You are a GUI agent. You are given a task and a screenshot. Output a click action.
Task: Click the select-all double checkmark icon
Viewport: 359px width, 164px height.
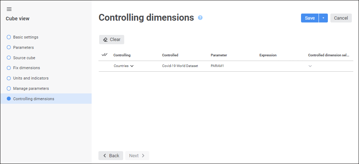tap(105, 55)
